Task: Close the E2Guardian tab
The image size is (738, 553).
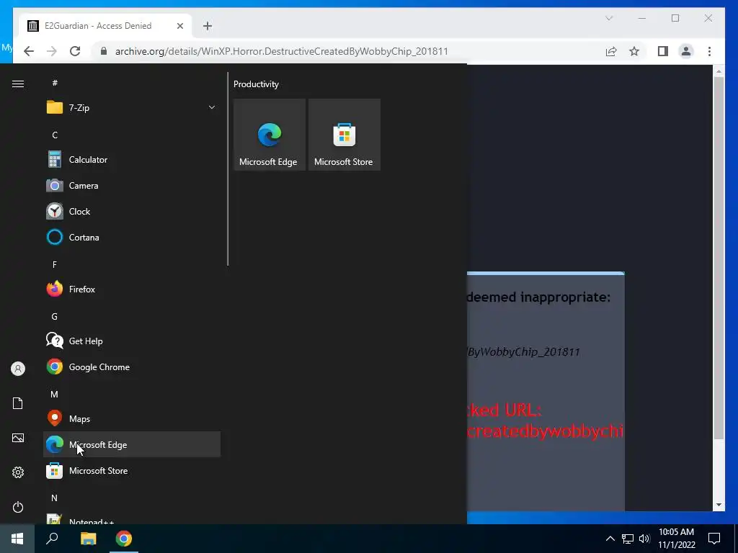Action: coord(179,26)
